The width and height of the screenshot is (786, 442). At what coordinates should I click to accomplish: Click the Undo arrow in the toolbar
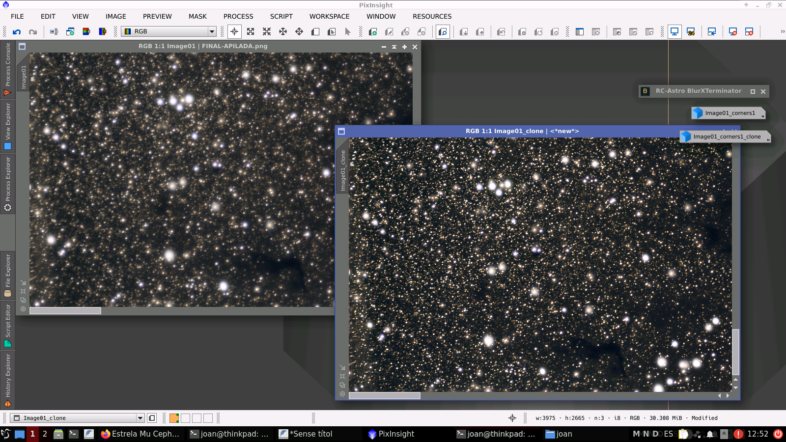tap(17, 32)
